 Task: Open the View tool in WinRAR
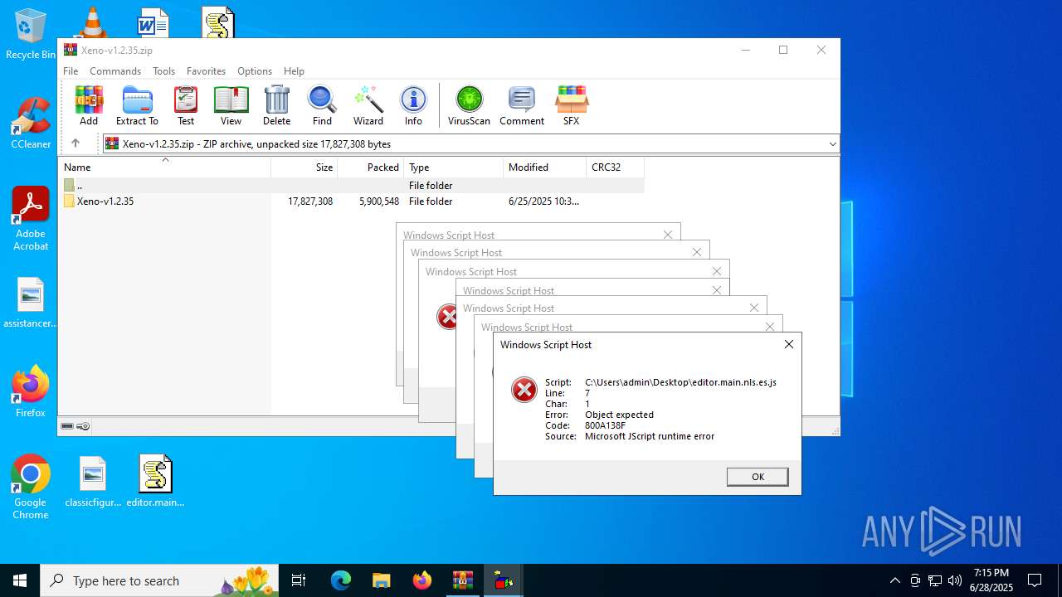(231, 105)
